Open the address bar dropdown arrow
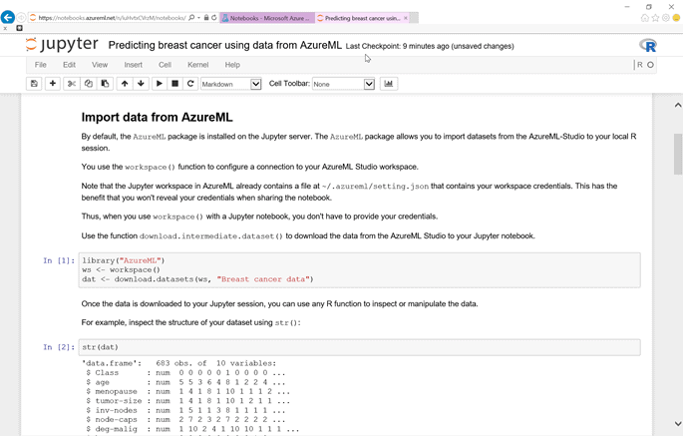This screenshot has height=436, width=683. [x=199, y=18]
